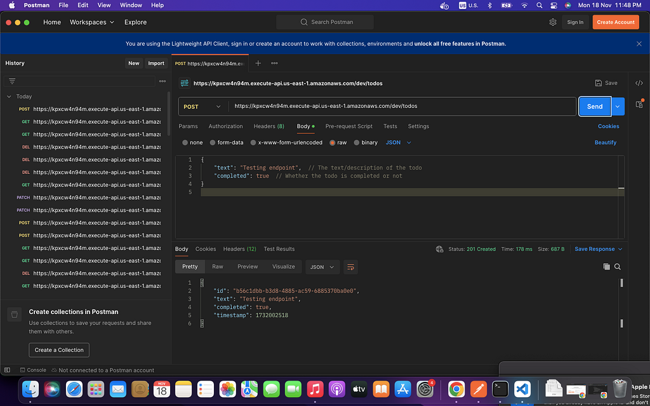Screen dimensions: 650x406
Task: Toggle the sidebar icon in the status bar
Action: click(x=7, y=370)
